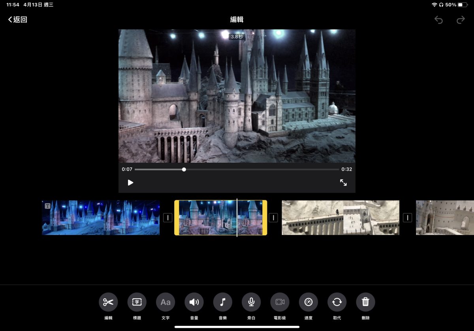Open the scissors Edit tool
The height and width of the screenshot is (331, 474).
[108, 302]
